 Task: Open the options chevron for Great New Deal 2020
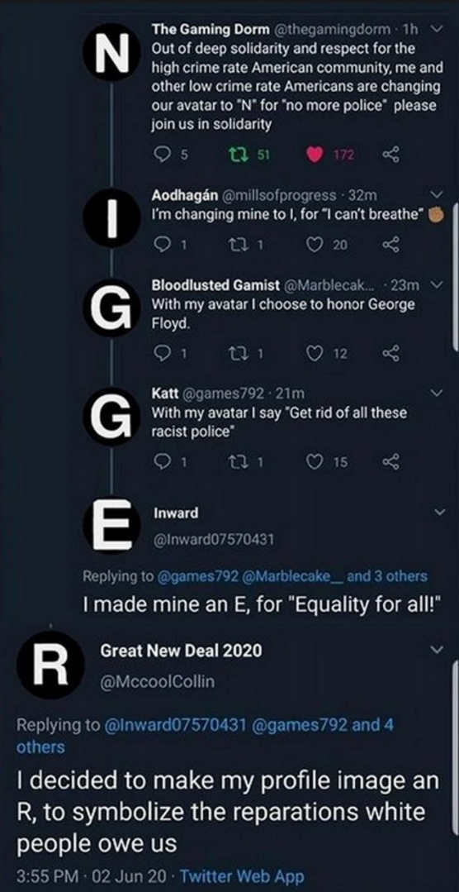[x=437, y=650]
